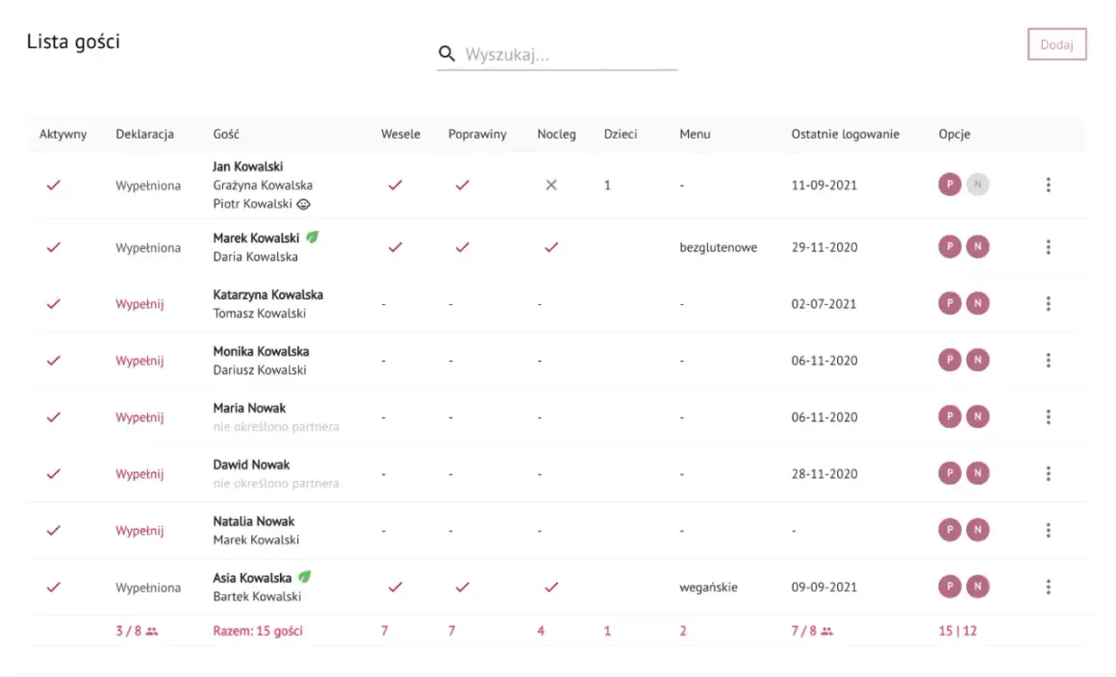
Task: Open three-dot options menu for Jan Kowalski
Action: pyautogui.click(x=1049, y=185)
